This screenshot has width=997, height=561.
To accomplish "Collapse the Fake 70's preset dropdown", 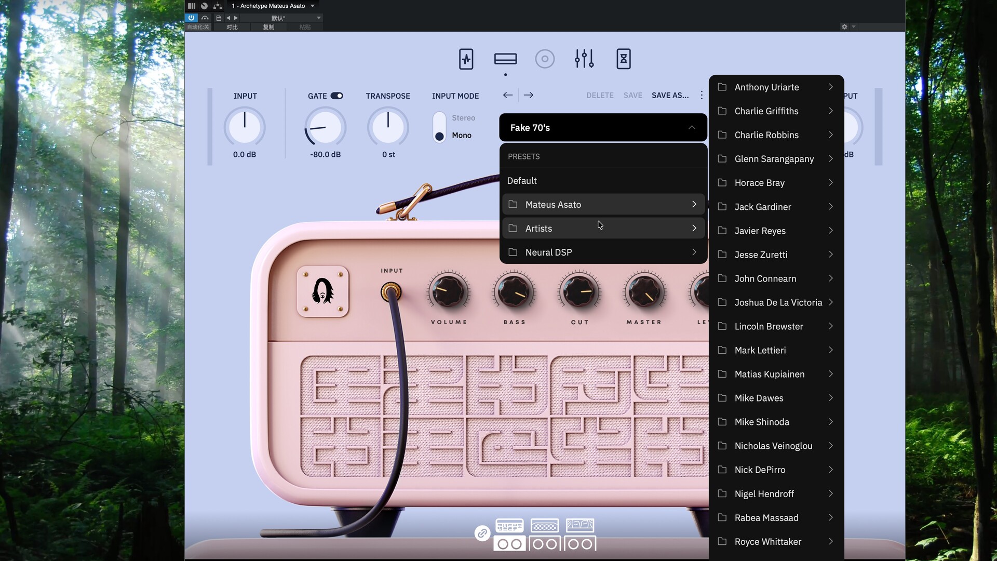I will point(692,128).
